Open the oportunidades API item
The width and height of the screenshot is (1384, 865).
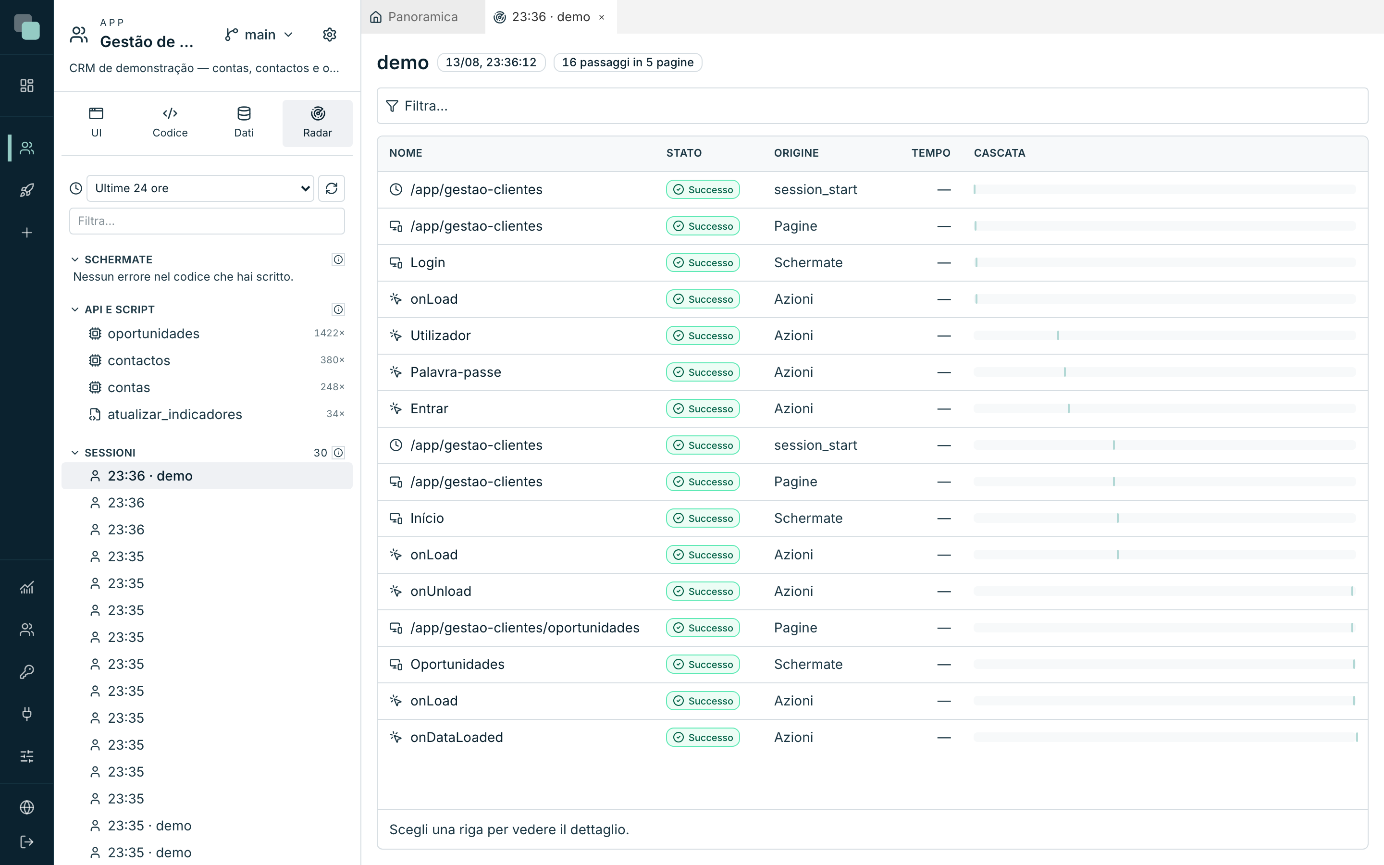(207, 334)
